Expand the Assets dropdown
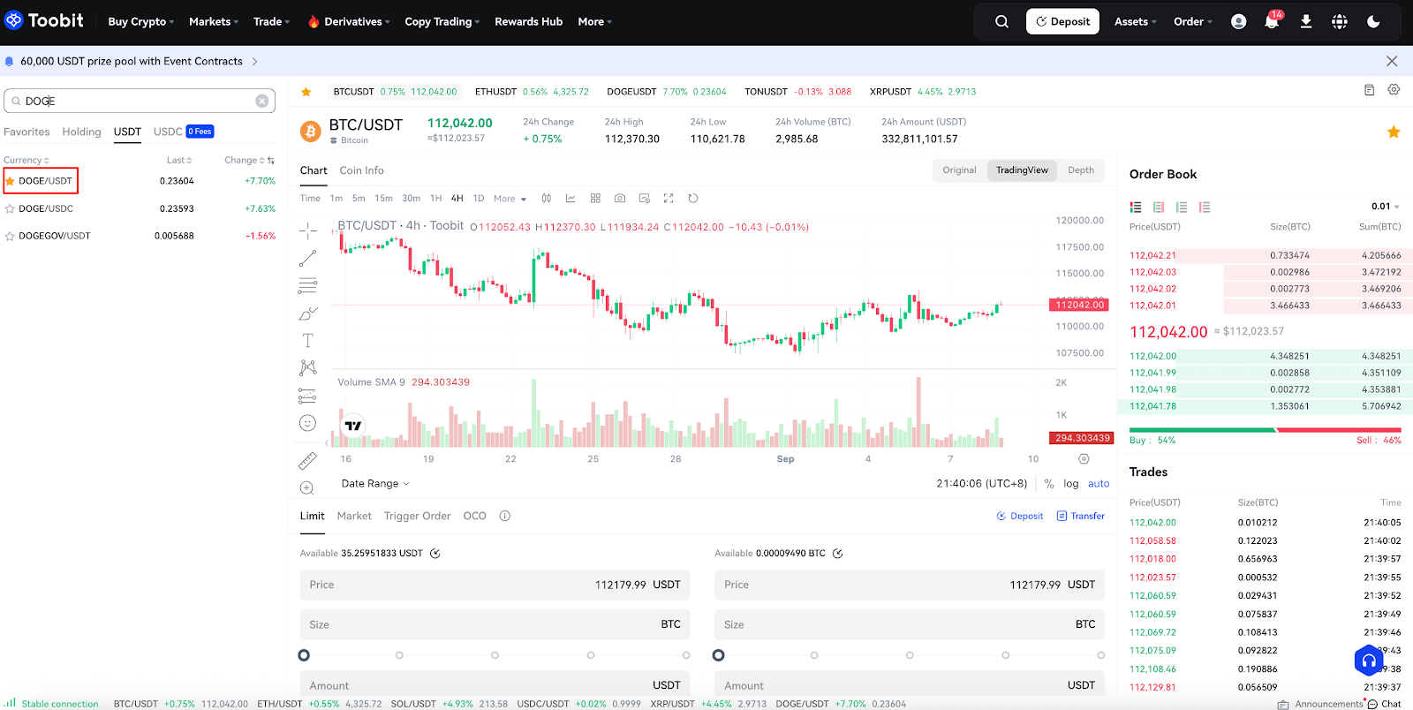This screenshot has height=710, width=1413. click(1135, 21)
